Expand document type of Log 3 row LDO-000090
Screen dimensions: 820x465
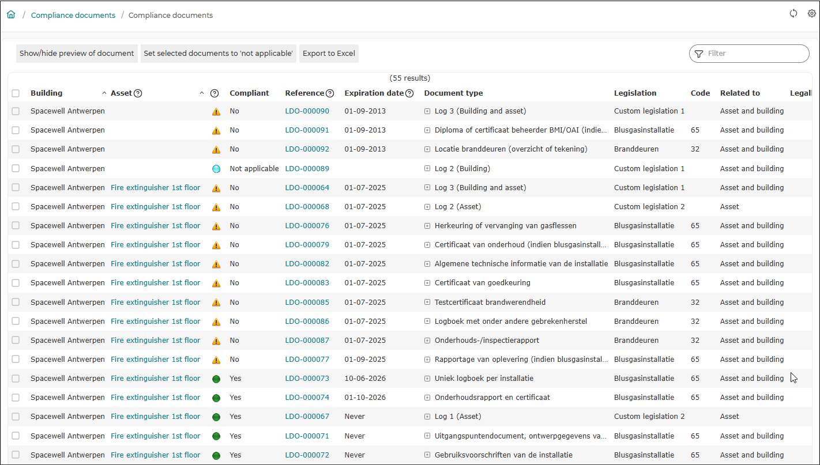click(x=427, y=111)
